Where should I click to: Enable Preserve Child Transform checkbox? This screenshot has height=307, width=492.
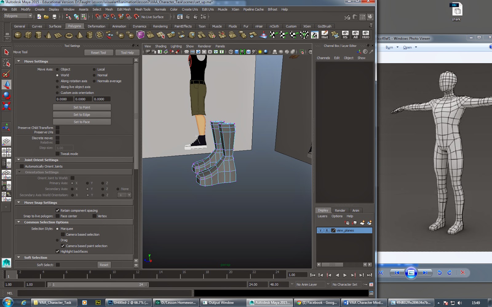(x=58, y=128)
